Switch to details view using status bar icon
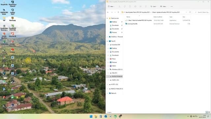Viewport: 211px width, 119px height. (207, 112)
